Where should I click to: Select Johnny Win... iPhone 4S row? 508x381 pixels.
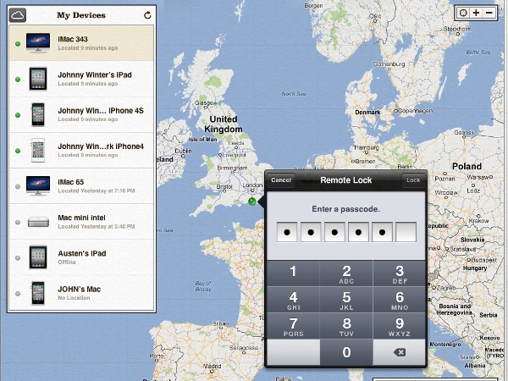pos(81,114)
